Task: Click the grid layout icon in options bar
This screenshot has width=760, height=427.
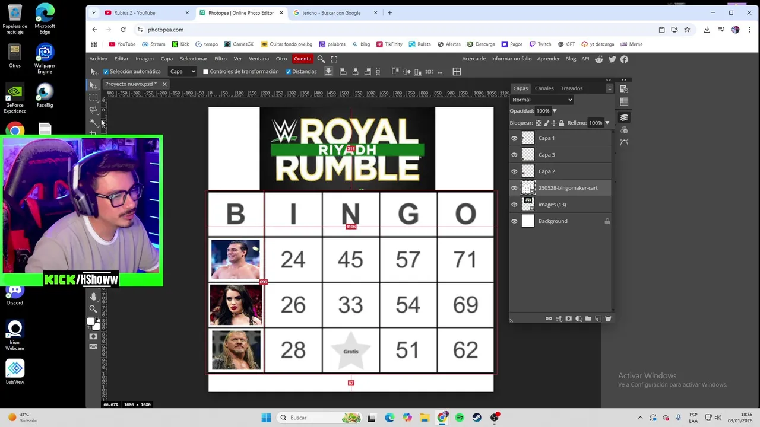Action: tap(457, 71)
